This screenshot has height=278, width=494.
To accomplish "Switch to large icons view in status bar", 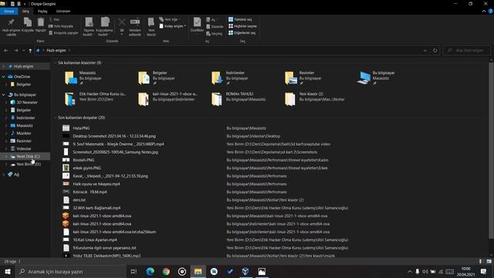I will (x=489, y=262).
